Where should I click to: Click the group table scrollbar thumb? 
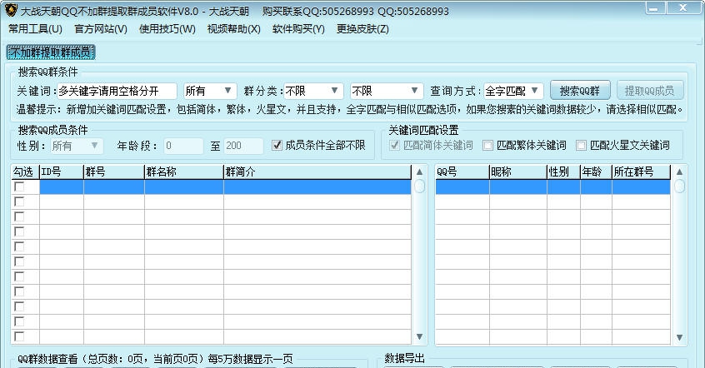tap(419, 186)
